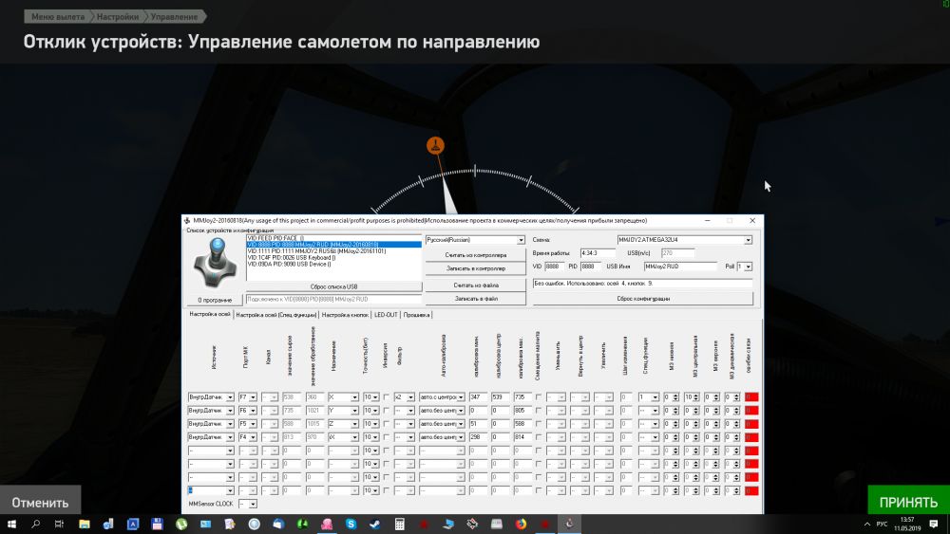Click the Записать в контроллер button
The height and width of the screenshot is (534, 950).
point(474,268)
